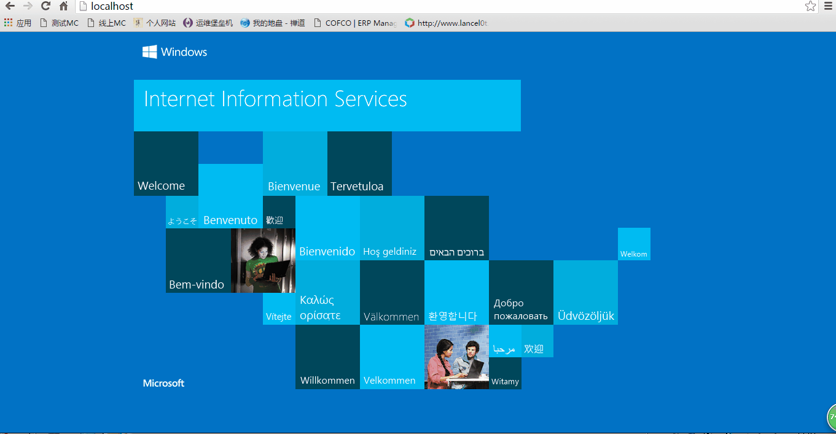Click the Korean 환영합니다 tile
The width and height of the screenshot is (836, 434).
click(x=456, y=292)
